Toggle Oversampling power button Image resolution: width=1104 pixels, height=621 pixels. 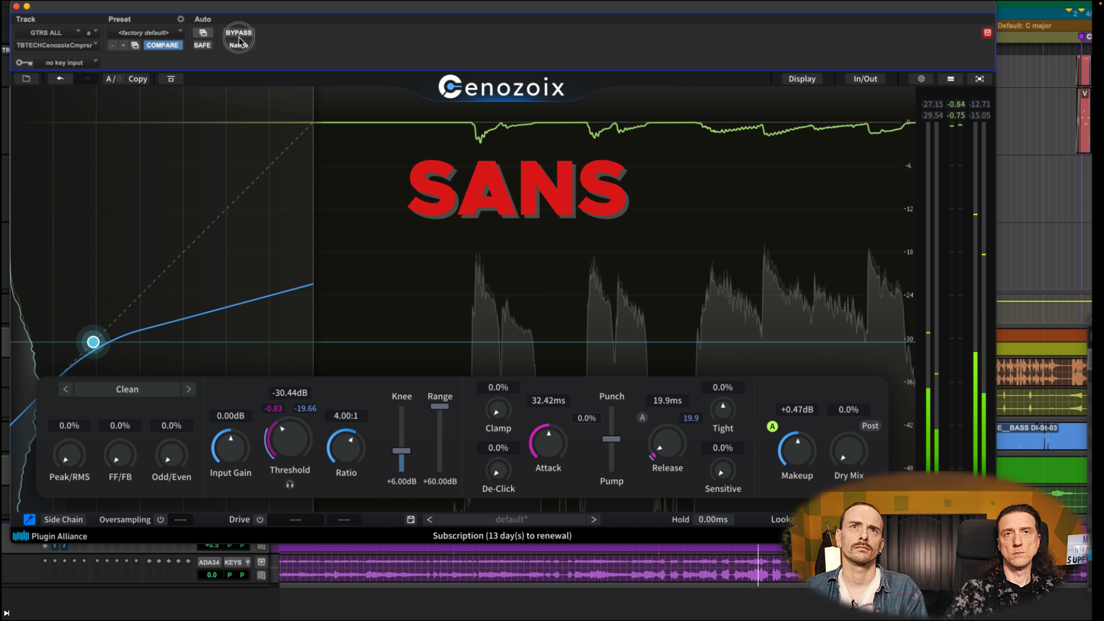click(160, 519)
